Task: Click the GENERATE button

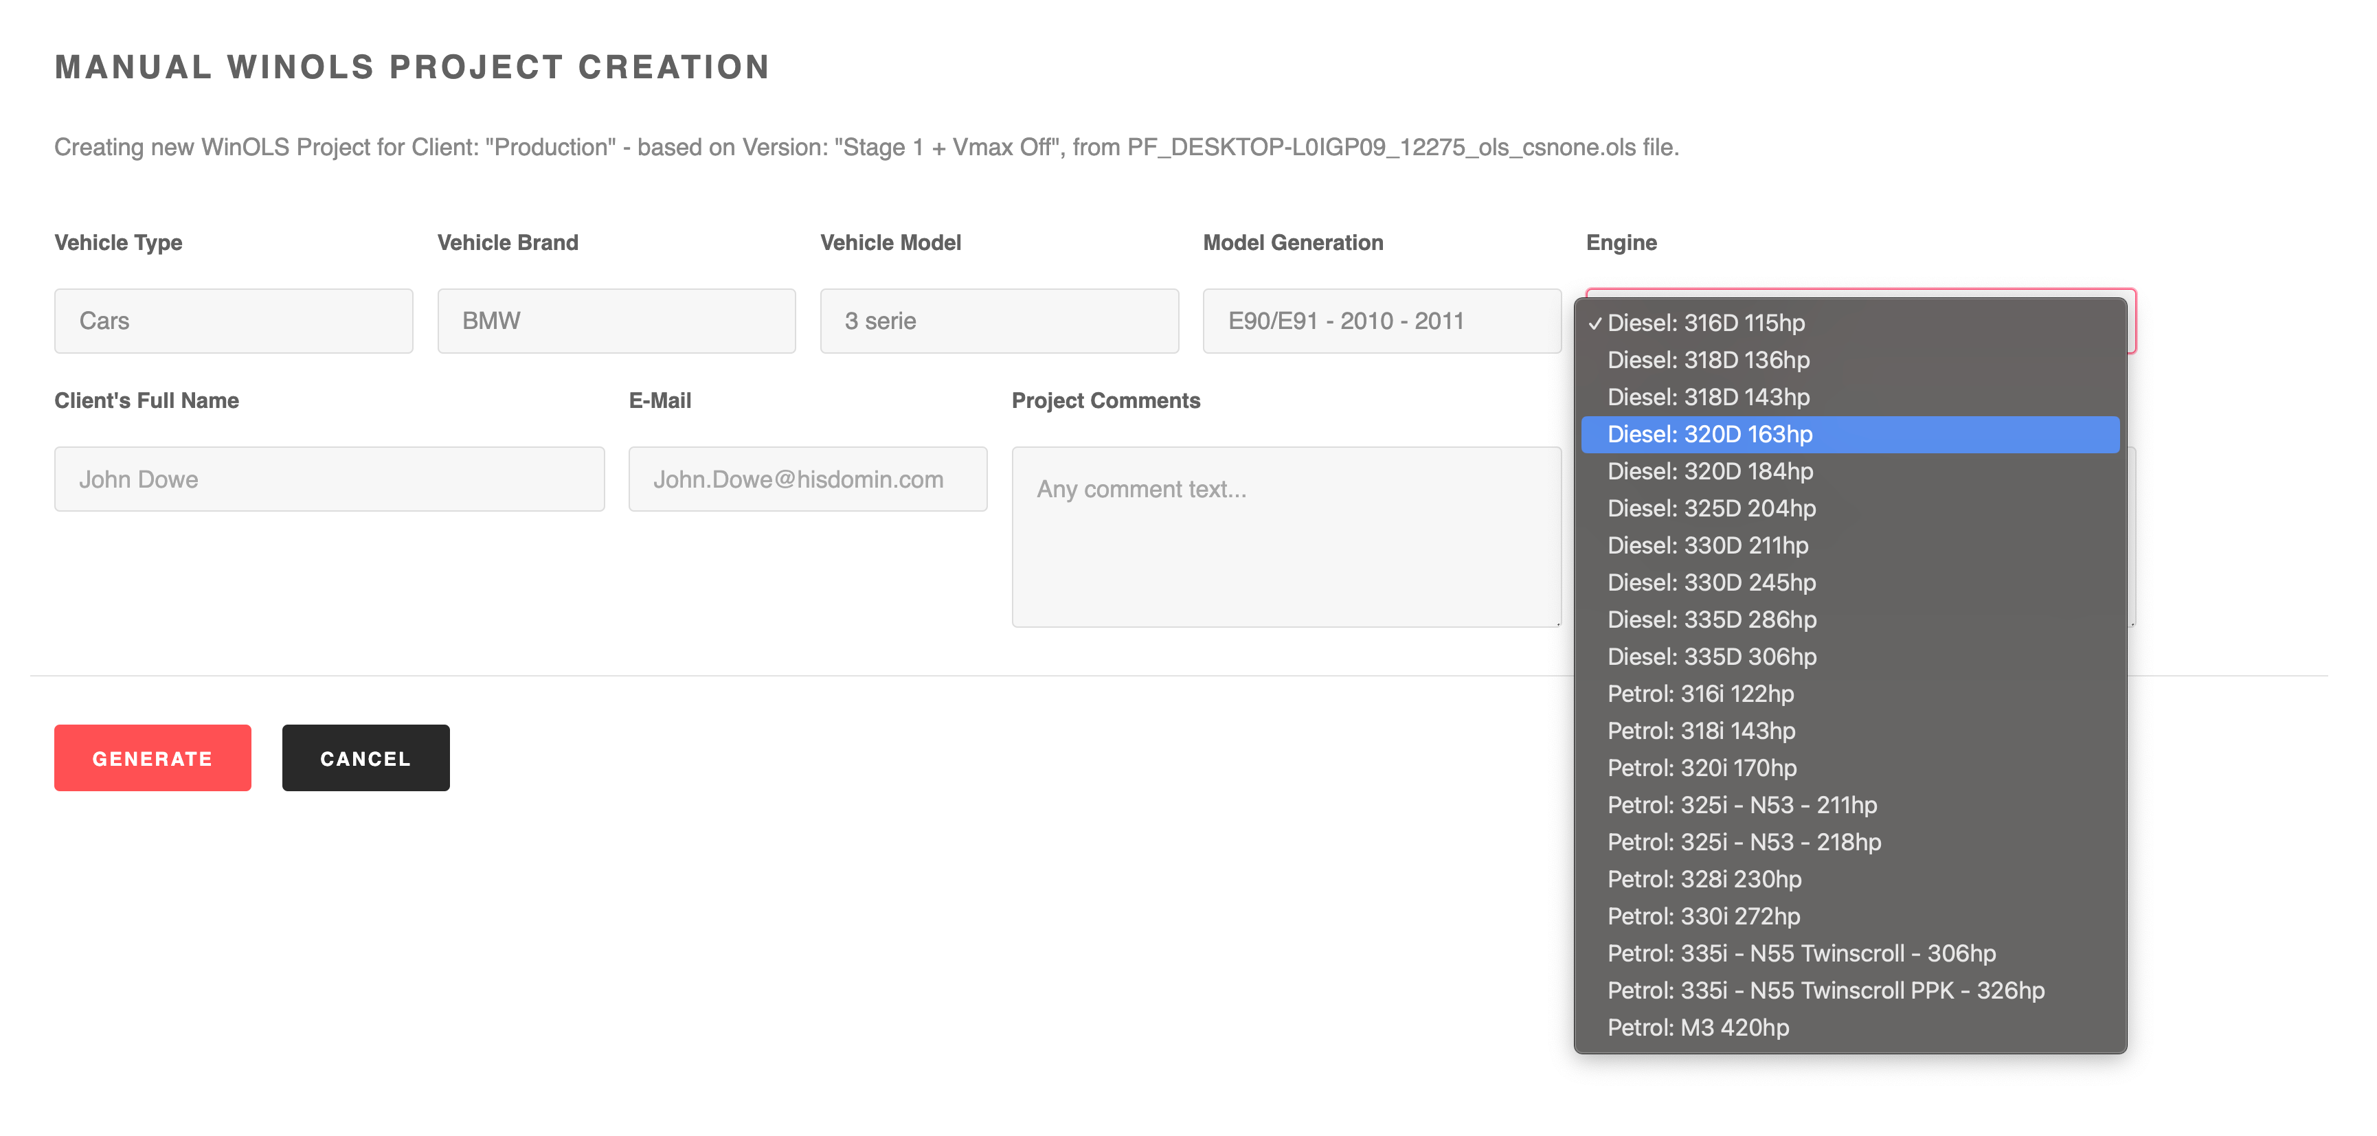Action: click(153, 758)
